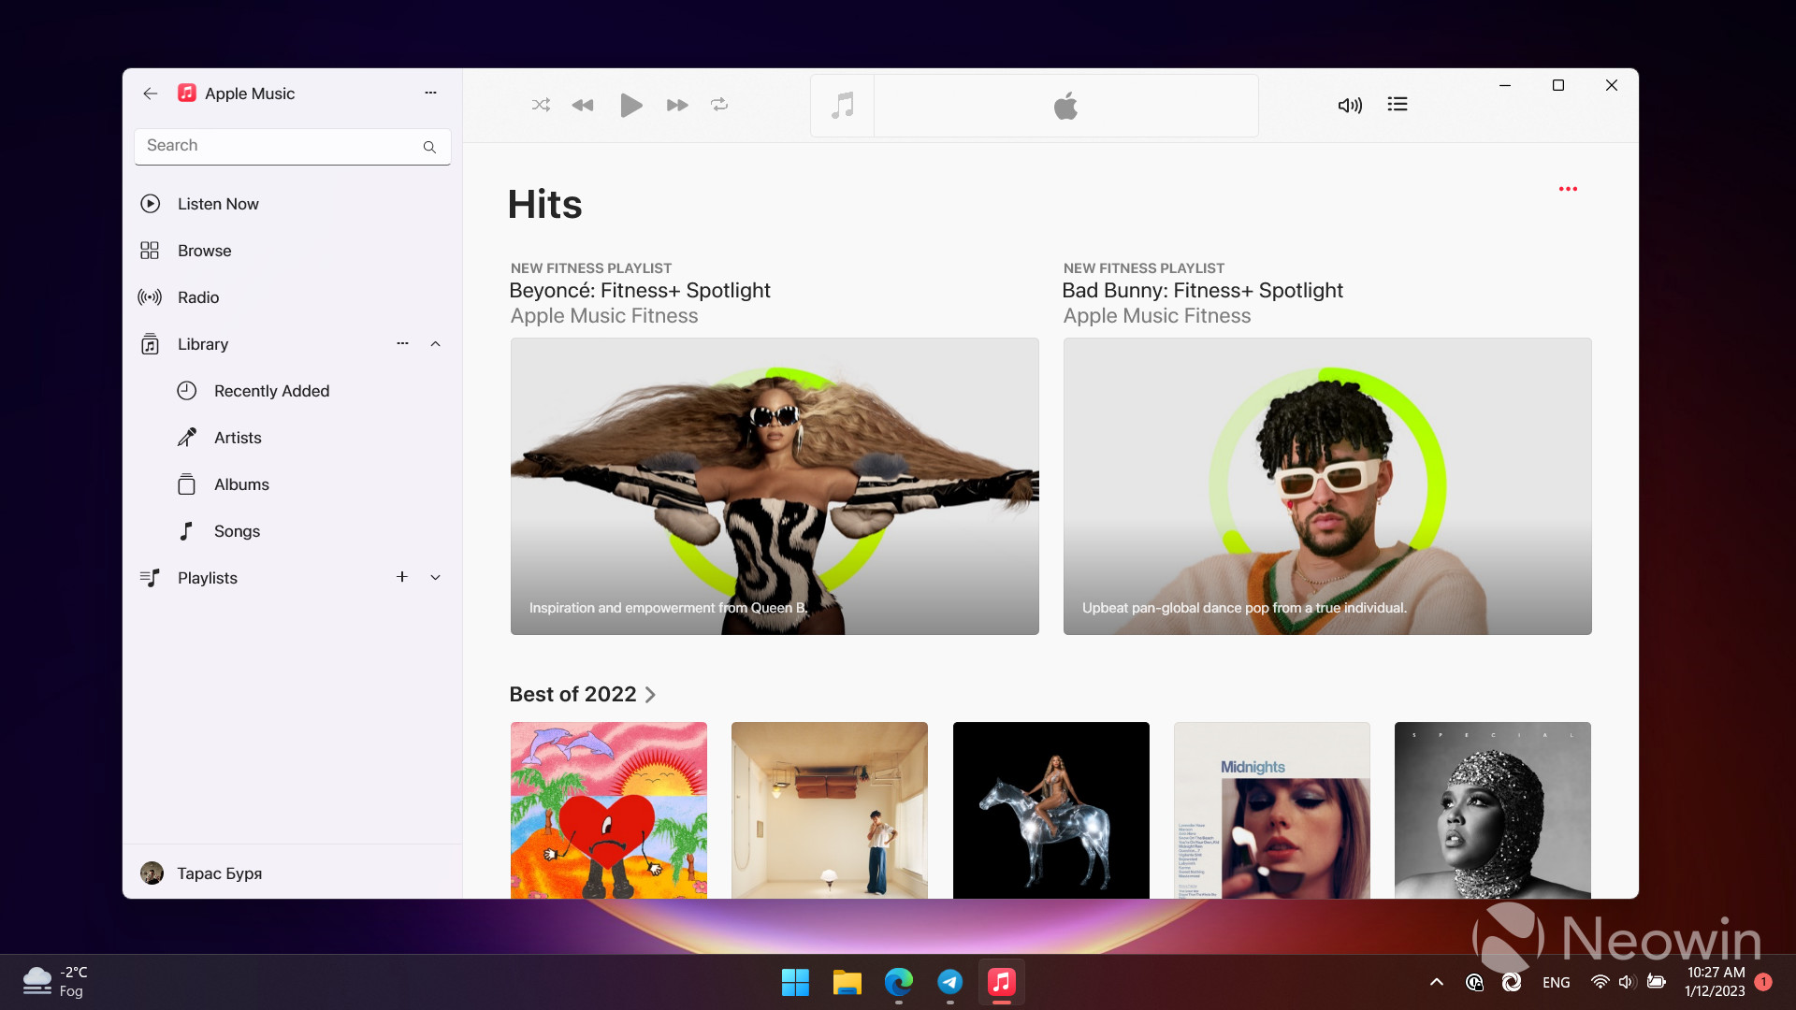Click the Browse sidebar icon
This screenshot has height=1010, width=1796.
pos(151,251)
